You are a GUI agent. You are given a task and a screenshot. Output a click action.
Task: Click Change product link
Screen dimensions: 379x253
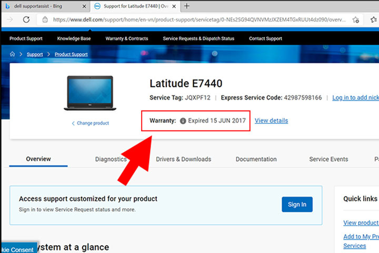[x=91, y=123]
